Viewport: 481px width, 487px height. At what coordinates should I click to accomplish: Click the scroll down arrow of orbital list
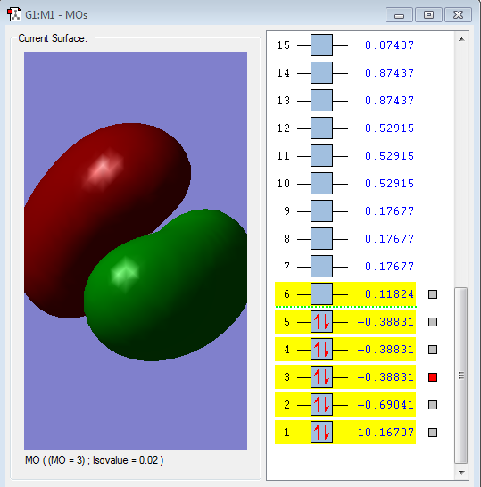[461, 473]
